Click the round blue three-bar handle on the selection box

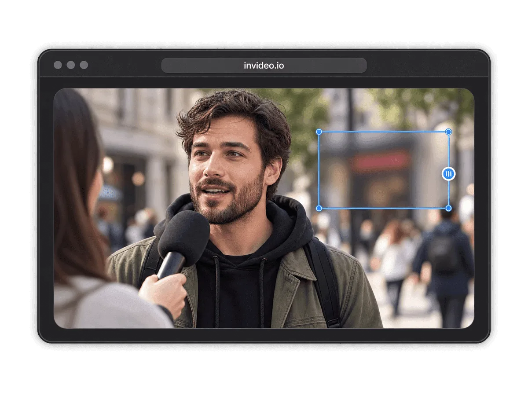point(448,174)
